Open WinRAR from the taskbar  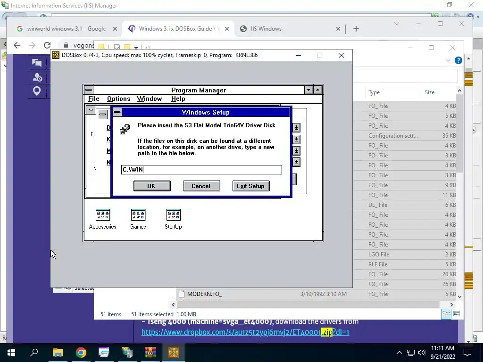150,353
